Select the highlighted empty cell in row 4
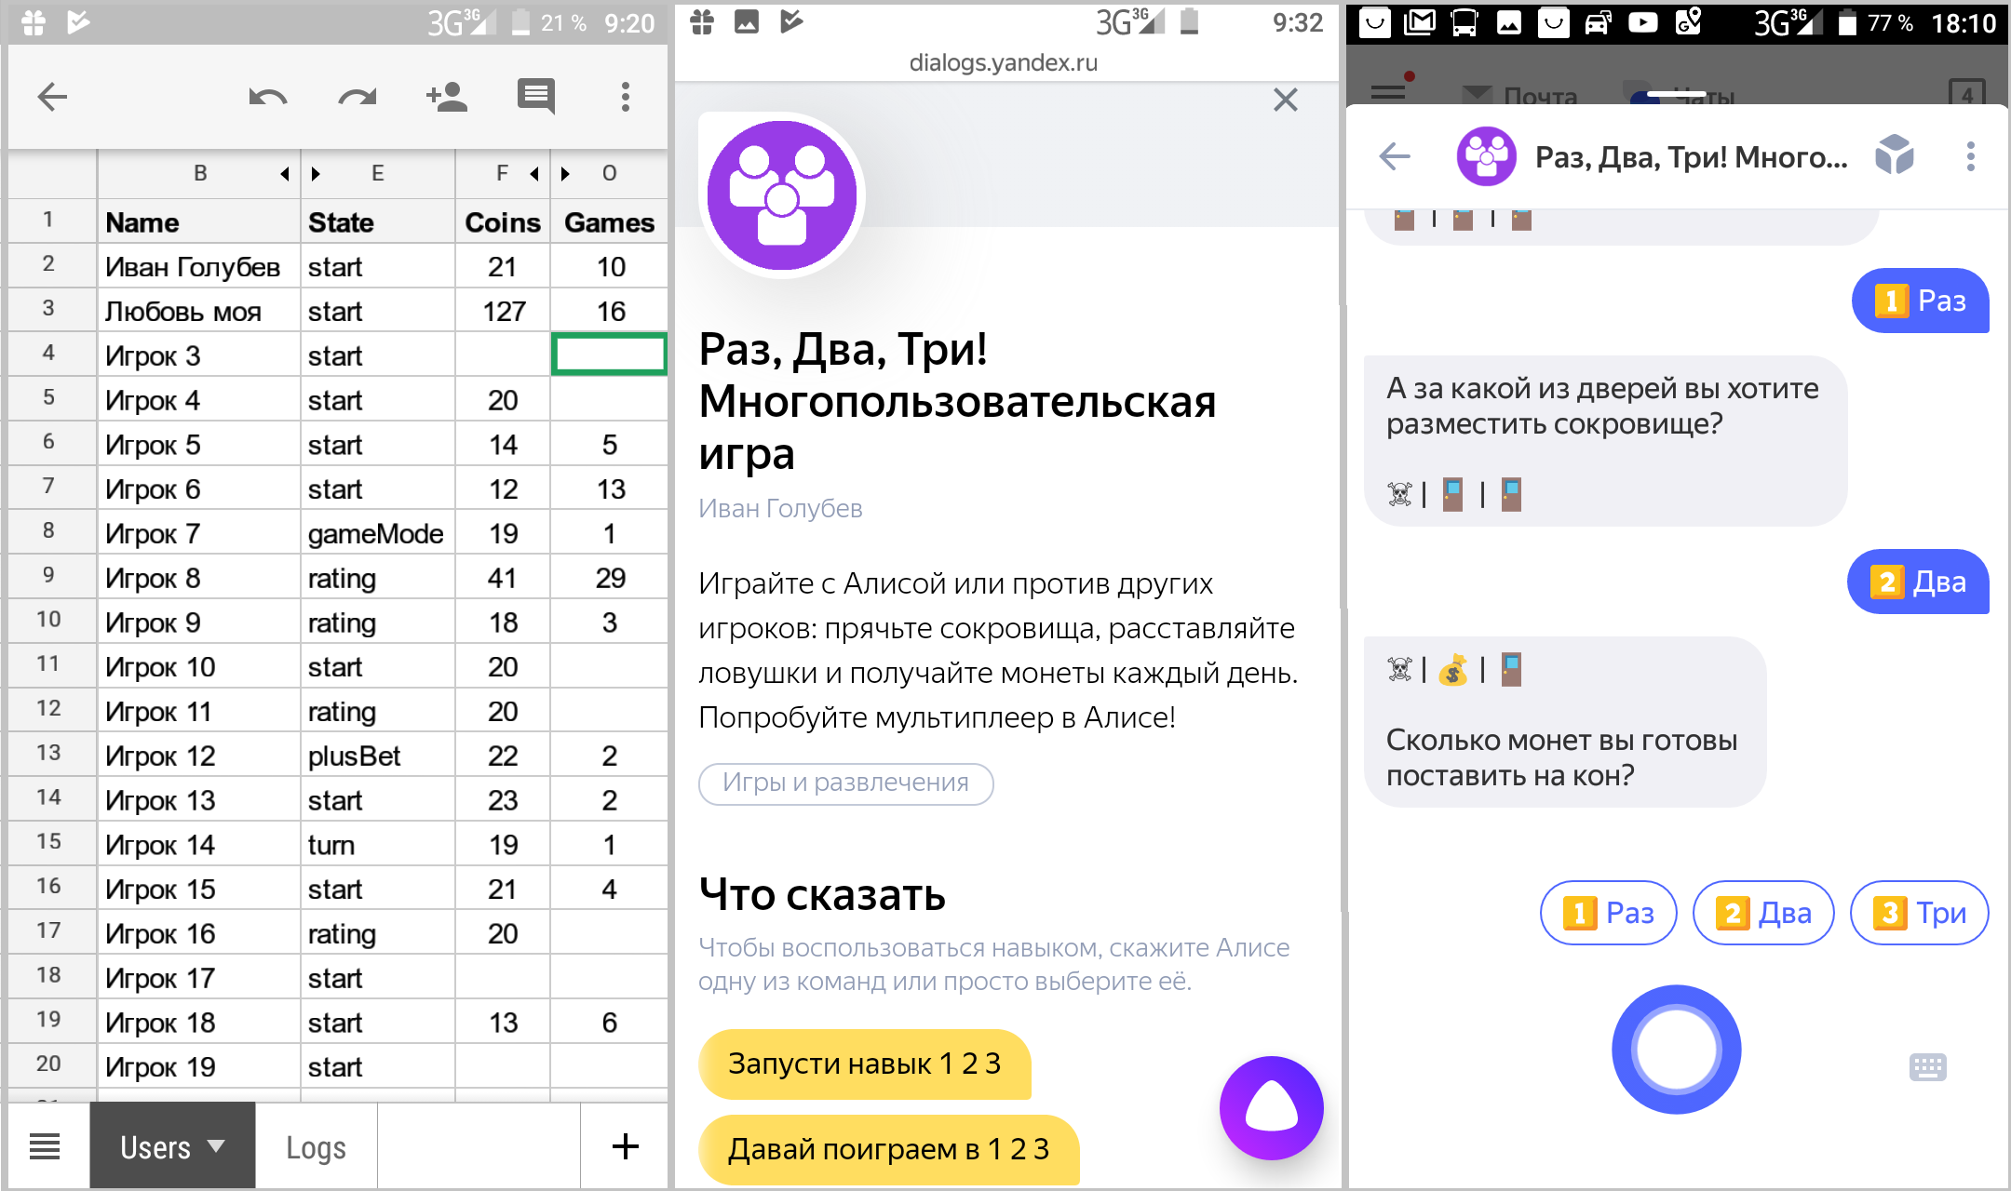The width and height of the screenshot is (2011, 1191). pos(610,355)
